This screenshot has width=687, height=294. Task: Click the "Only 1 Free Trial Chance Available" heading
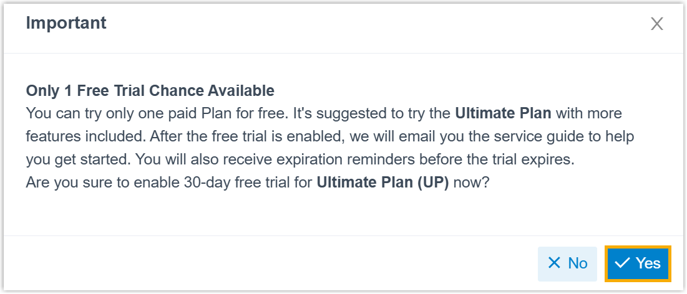tap(150, 91)
